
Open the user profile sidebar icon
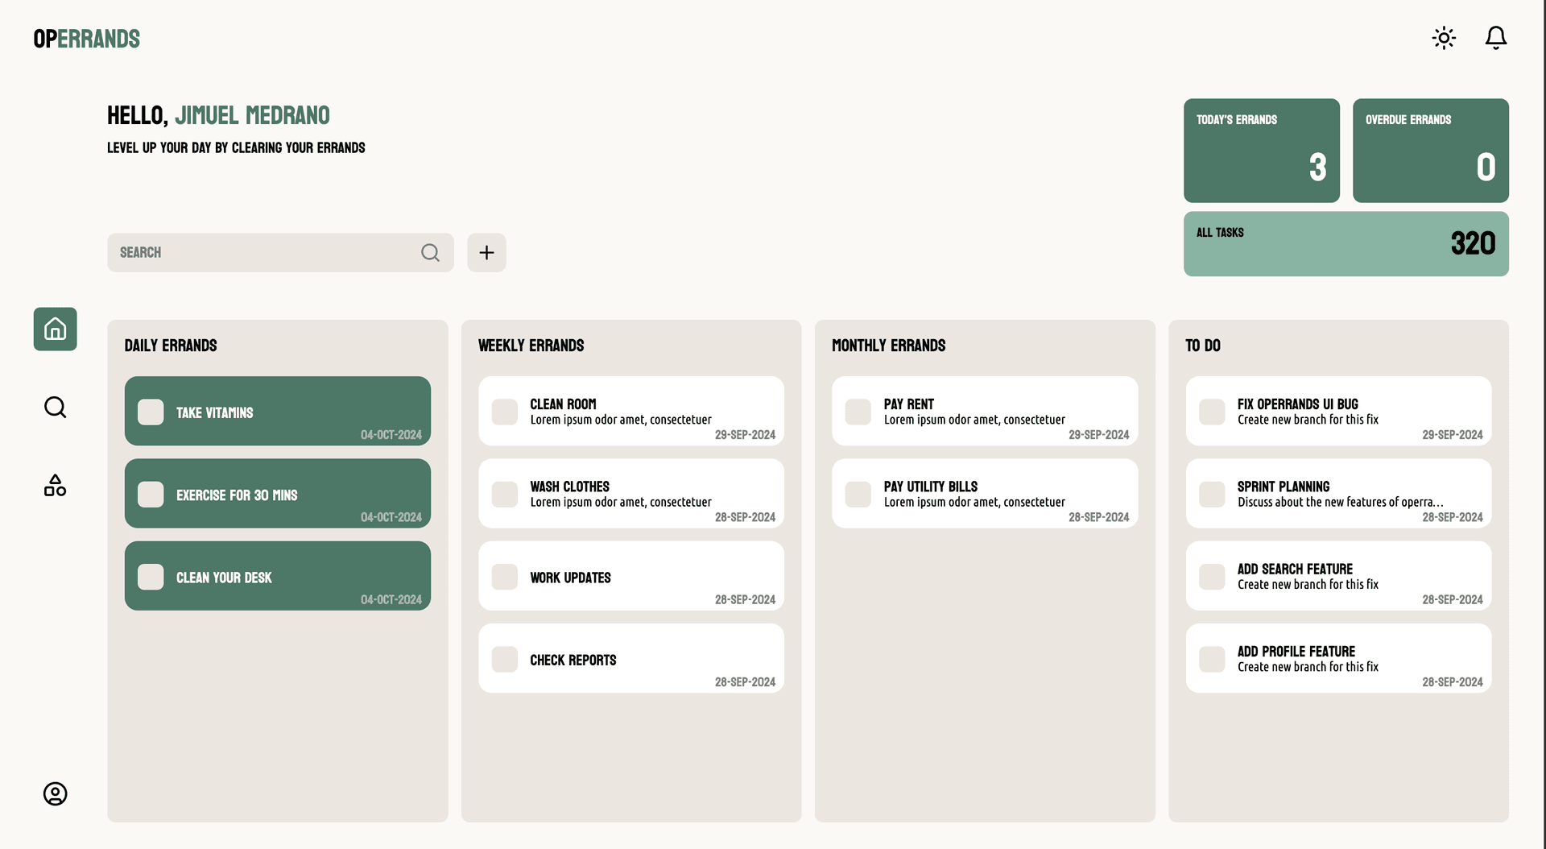coord(55,793)
